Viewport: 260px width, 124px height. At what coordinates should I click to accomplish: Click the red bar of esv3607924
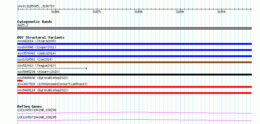pyautogui.click(x=134, y=87)
